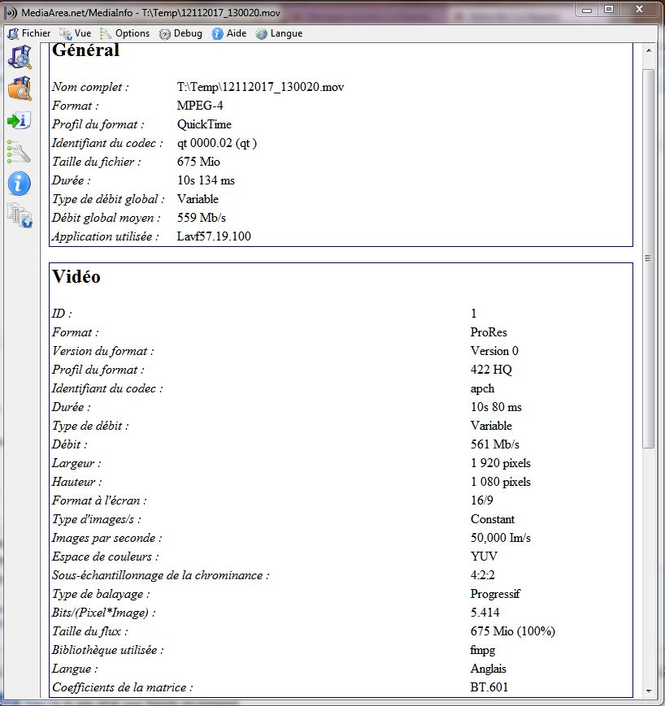This screenshot has height=706, width=665.
Task: Click the BT.601 matrix coefficients value
Action: 489,687
